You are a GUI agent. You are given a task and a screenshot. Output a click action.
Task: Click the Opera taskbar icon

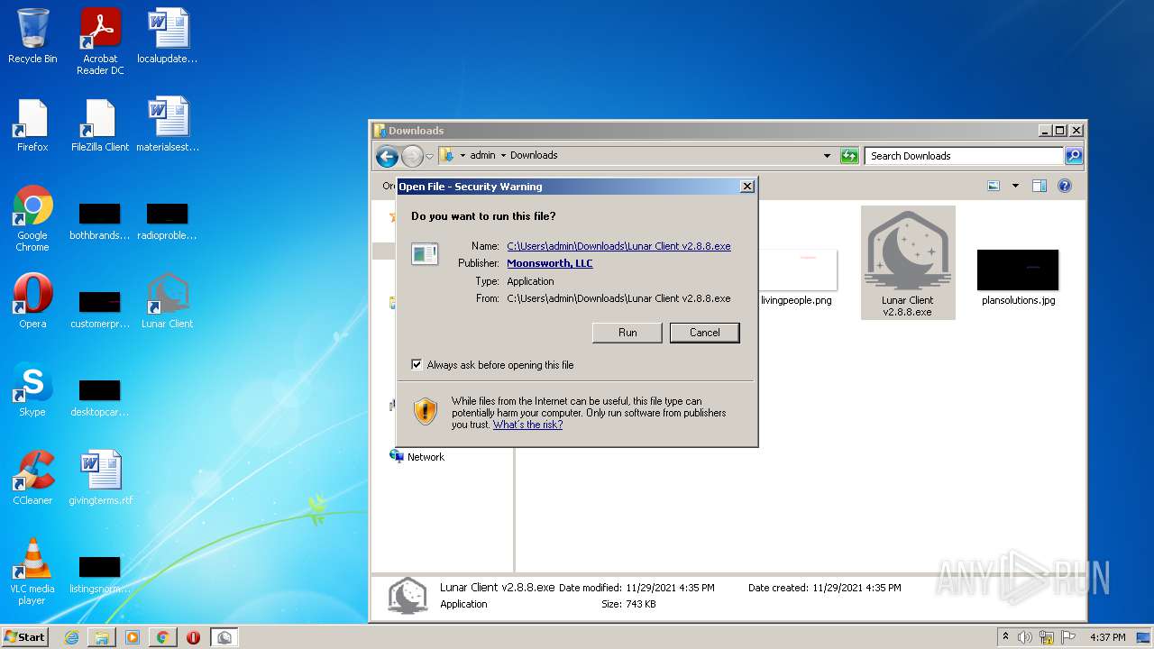pyautogui.click(x=193, y=637)
